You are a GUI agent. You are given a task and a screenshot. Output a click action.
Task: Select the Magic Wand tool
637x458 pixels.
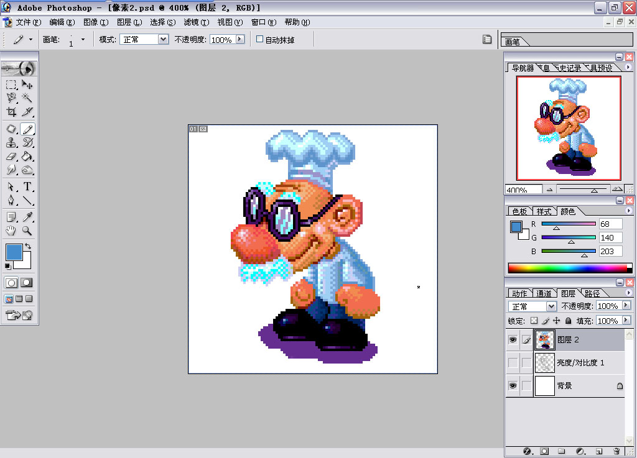(27, 98)
